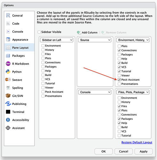Open the Console pane dropdown
The height and width of the screenshot is (160, 157).
pyautogui.click(x=95, y=92)
